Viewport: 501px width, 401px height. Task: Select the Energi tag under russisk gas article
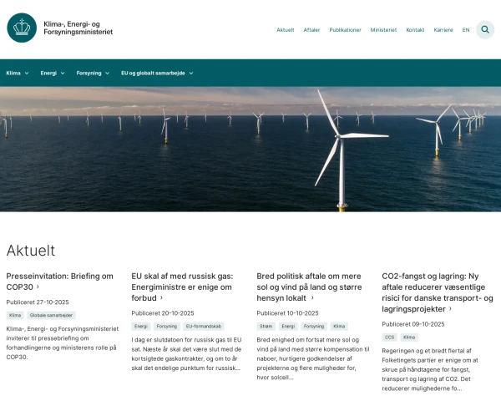pos(141,326)
